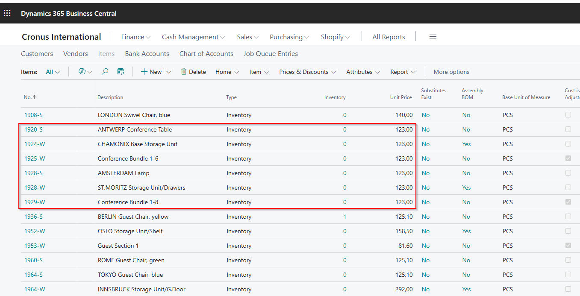Toggle Cost is Adjusted checkbox for 1925-W
Screen dimensions: 580x296
coord(568,158)
